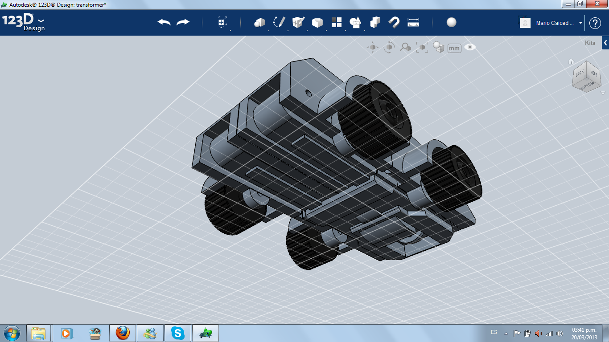The image size is (609, 342).
Task: Open the Grouping tools menu
Action: (355, 22)
